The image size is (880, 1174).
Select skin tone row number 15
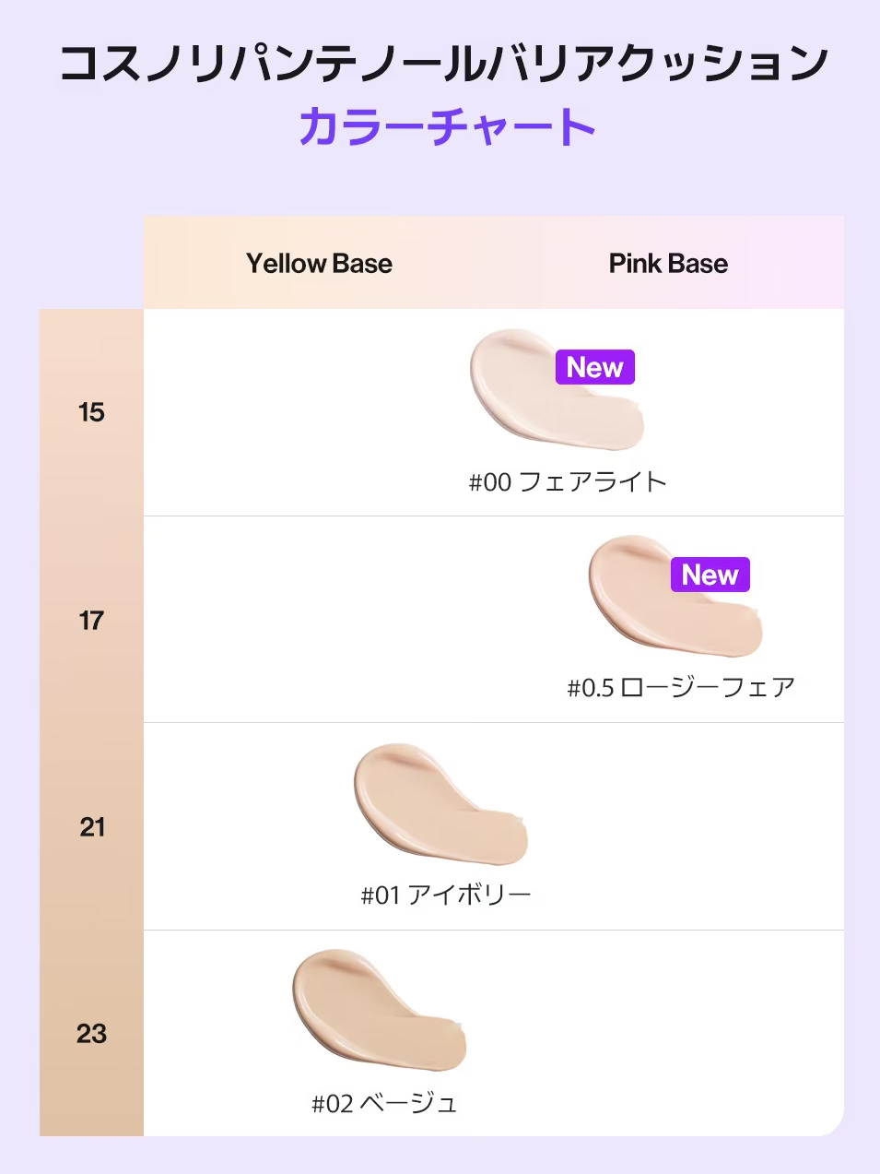click(91, 412)
